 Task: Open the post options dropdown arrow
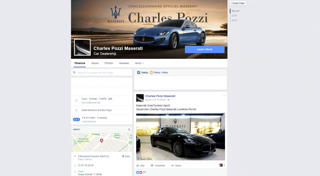tap(224, 96)
